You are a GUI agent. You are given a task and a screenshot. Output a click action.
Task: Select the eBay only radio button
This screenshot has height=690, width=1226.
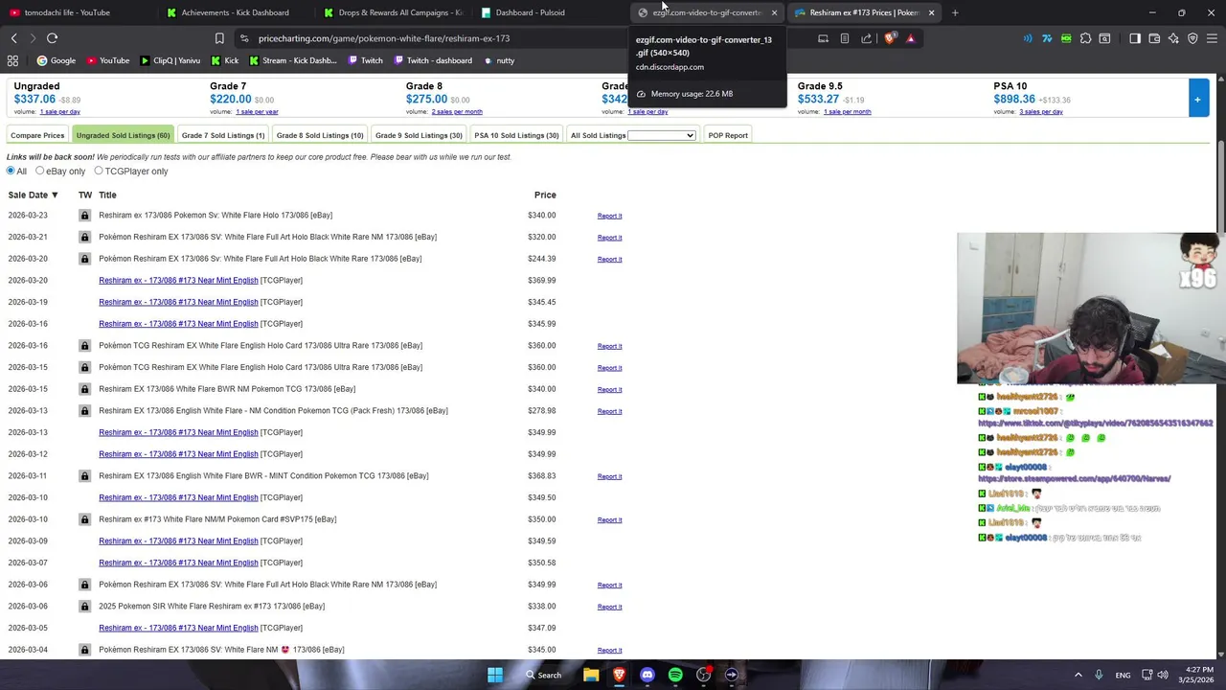coord(39,171)
